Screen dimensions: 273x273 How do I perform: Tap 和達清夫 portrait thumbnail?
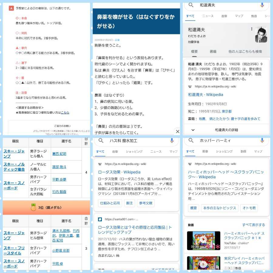coord(261,35)
